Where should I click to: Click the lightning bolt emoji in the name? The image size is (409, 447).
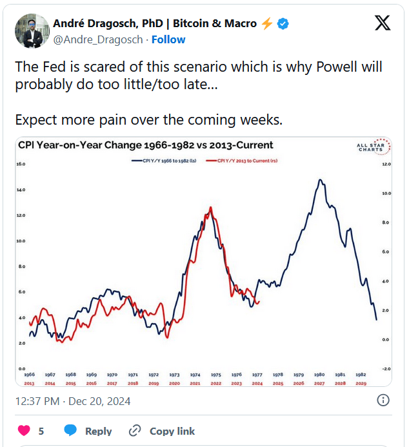pyautogui.click(x=267, y=23)
